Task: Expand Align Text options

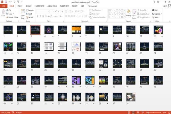Action: coord(94,14)
